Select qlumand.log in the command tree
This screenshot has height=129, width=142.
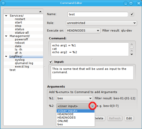(x=24, y=63)
